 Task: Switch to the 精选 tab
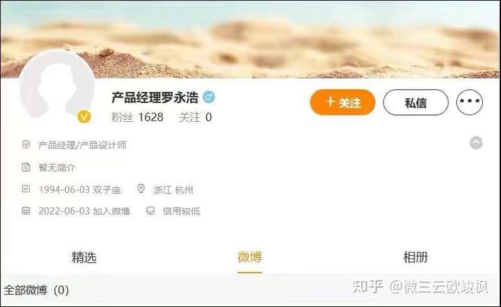[84, 257]
